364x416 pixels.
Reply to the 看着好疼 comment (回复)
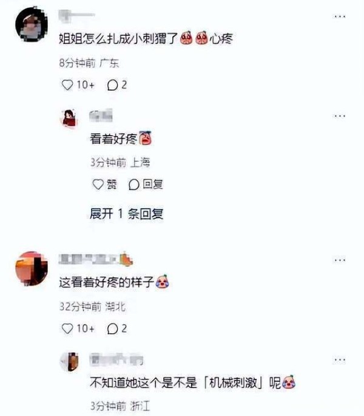click(146, 184)
